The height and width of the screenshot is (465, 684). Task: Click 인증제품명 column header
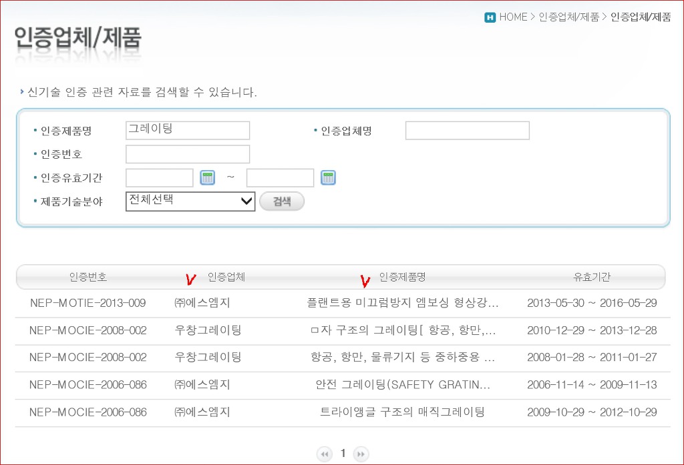tap(402, 277)
